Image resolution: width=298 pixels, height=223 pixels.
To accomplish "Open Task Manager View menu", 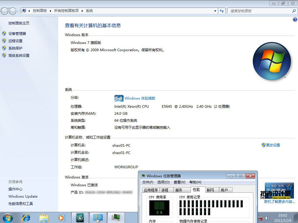I will (179, 182).
